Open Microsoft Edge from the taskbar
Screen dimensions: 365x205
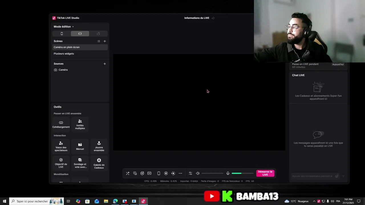(x=115, y=201)
